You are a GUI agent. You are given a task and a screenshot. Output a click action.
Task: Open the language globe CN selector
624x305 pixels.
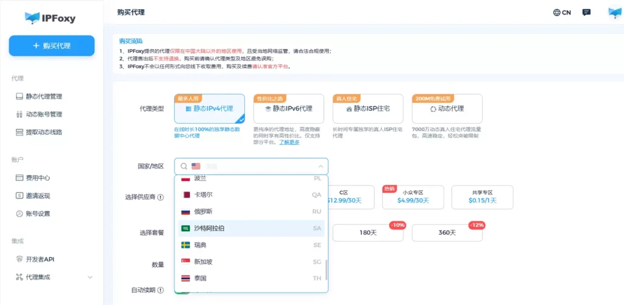562,12
